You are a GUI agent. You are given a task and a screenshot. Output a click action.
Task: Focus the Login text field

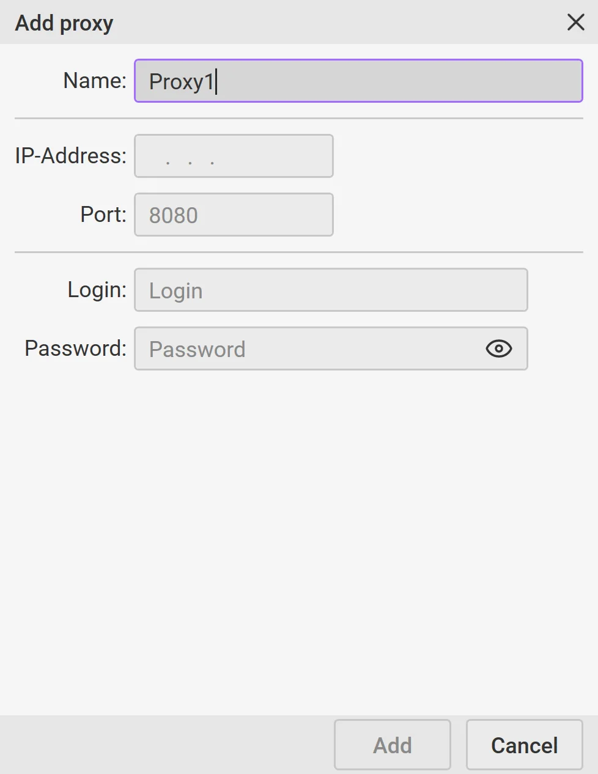[330, 290]
